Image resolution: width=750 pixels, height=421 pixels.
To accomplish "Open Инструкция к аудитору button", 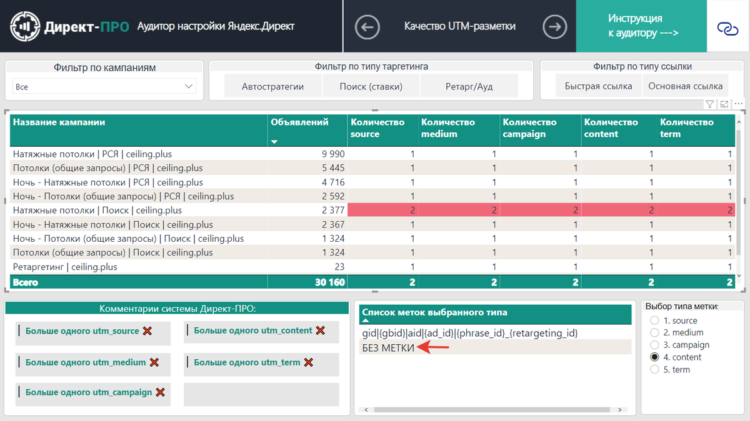I will (x=641, y=26).
